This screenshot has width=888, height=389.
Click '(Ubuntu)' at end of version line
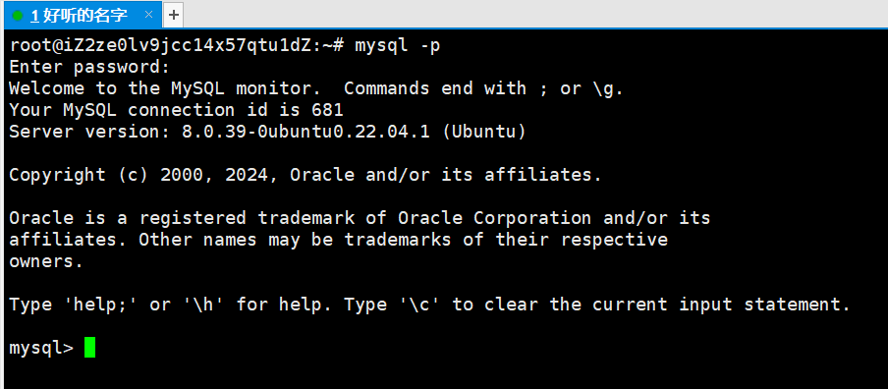click(x=483, y=132)
